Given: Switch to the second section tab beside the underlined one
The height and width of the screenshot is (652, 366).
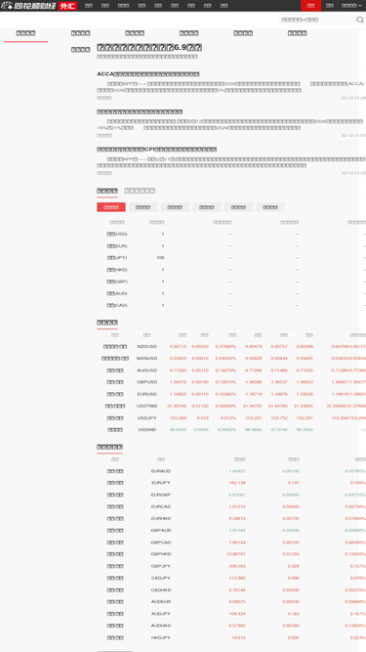Looking at the screenshot, I should pyautogui.click(x=140, y=191).
